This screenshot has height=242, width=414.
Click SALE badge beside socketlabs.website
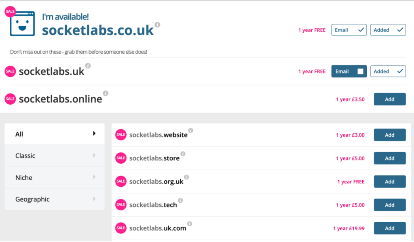120,135
